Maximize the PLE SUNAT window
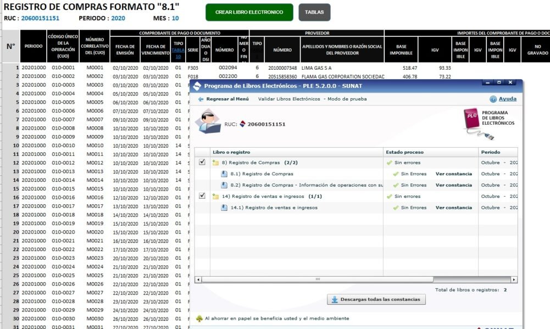550x329 pixels. (x=499, y=82)
